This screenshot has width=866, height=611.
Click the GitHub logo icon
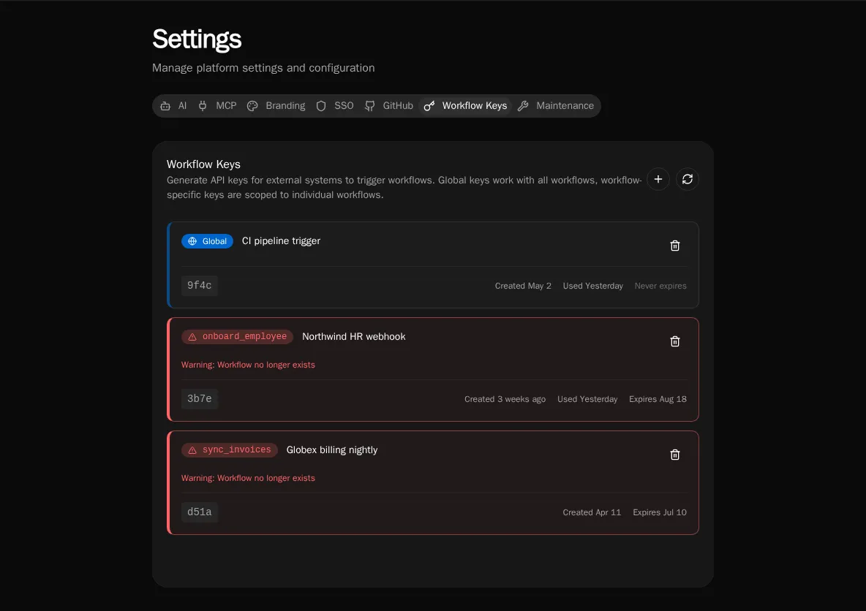click(x=369, y=106)
